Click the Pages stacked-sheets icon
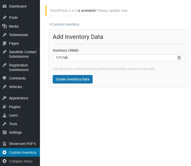Image resolution: width=191 pixels, height=166 pixels. 4,43
